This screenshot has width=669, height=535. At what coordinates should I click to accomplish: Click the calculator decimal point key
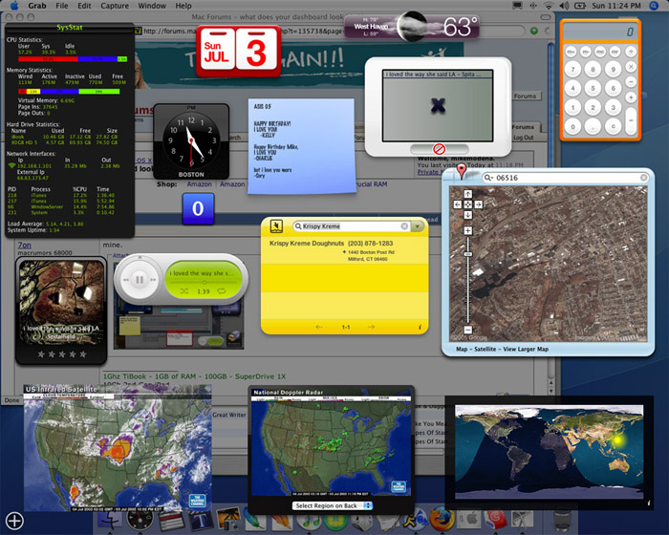593,126
